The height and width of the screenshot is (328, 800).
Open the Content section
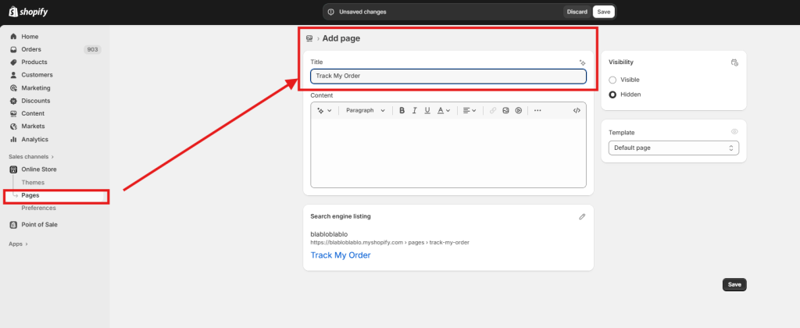pos(33,113)
